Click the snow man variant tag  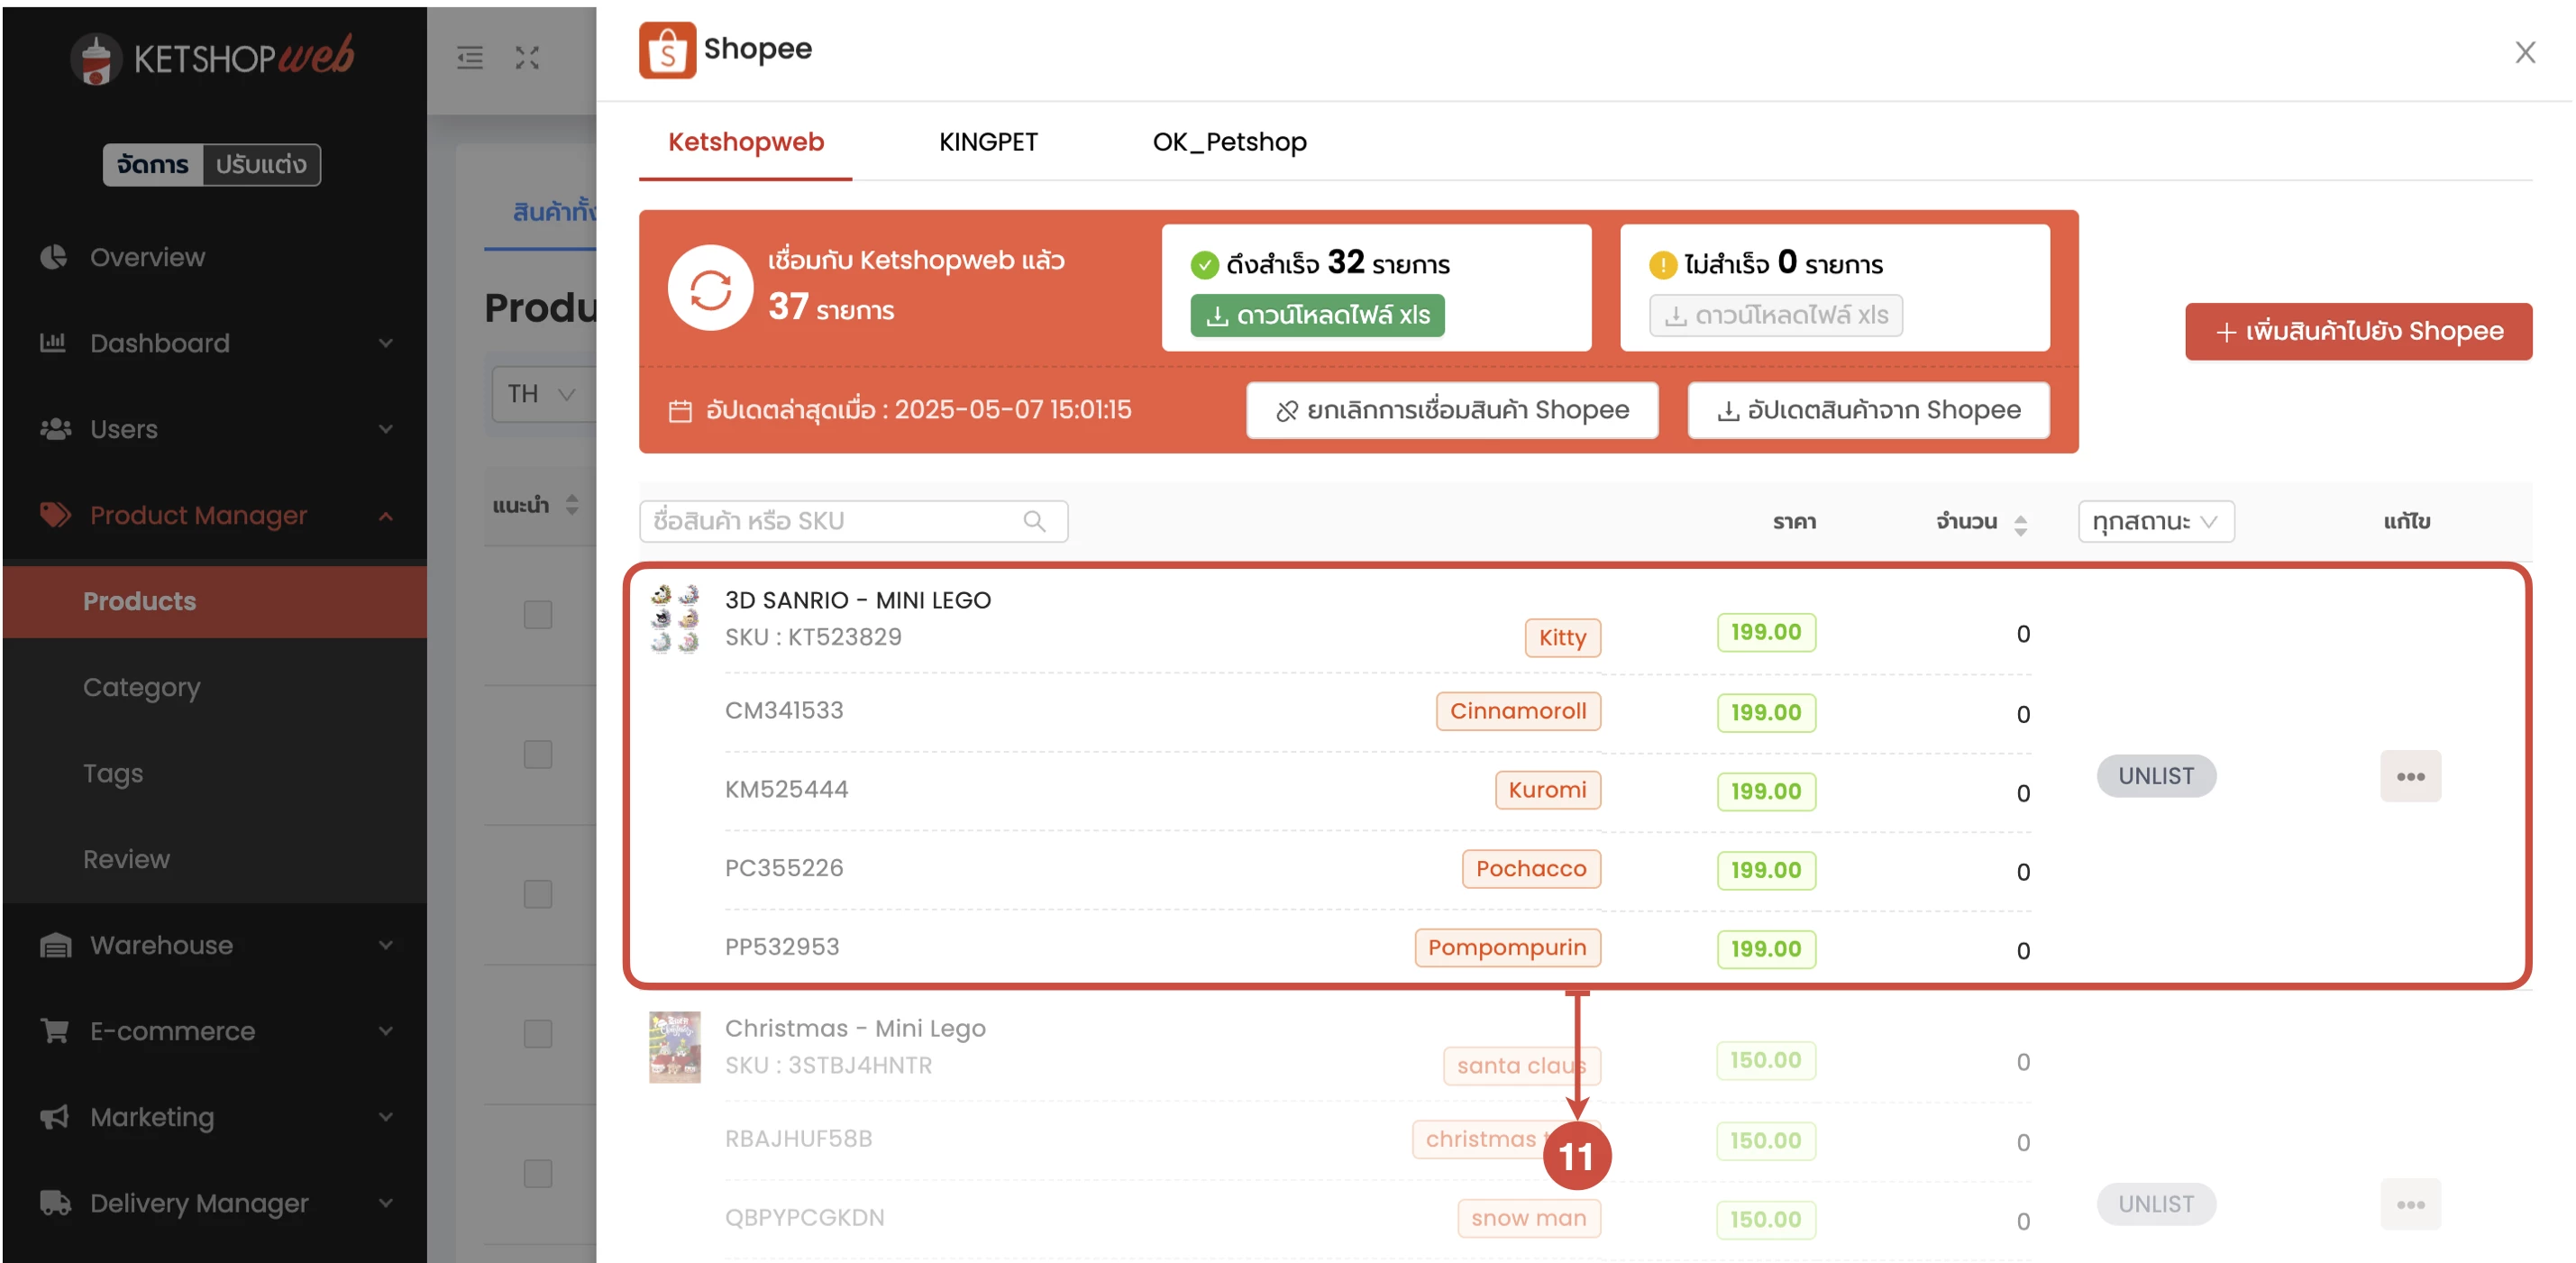pos(1528,1218)
